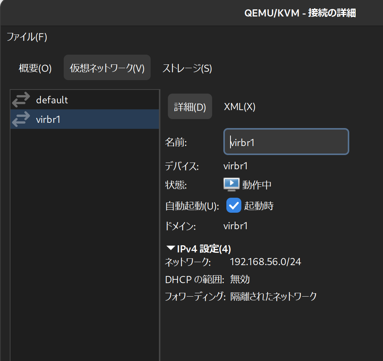Toggle autostart on boot for virbr1
The image size is (383, 361).
pyautogui.click(x=233, y=205)
